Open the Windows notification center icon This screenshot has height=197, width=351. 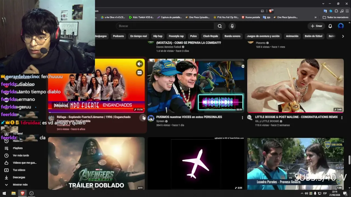[x=345, y=193]
